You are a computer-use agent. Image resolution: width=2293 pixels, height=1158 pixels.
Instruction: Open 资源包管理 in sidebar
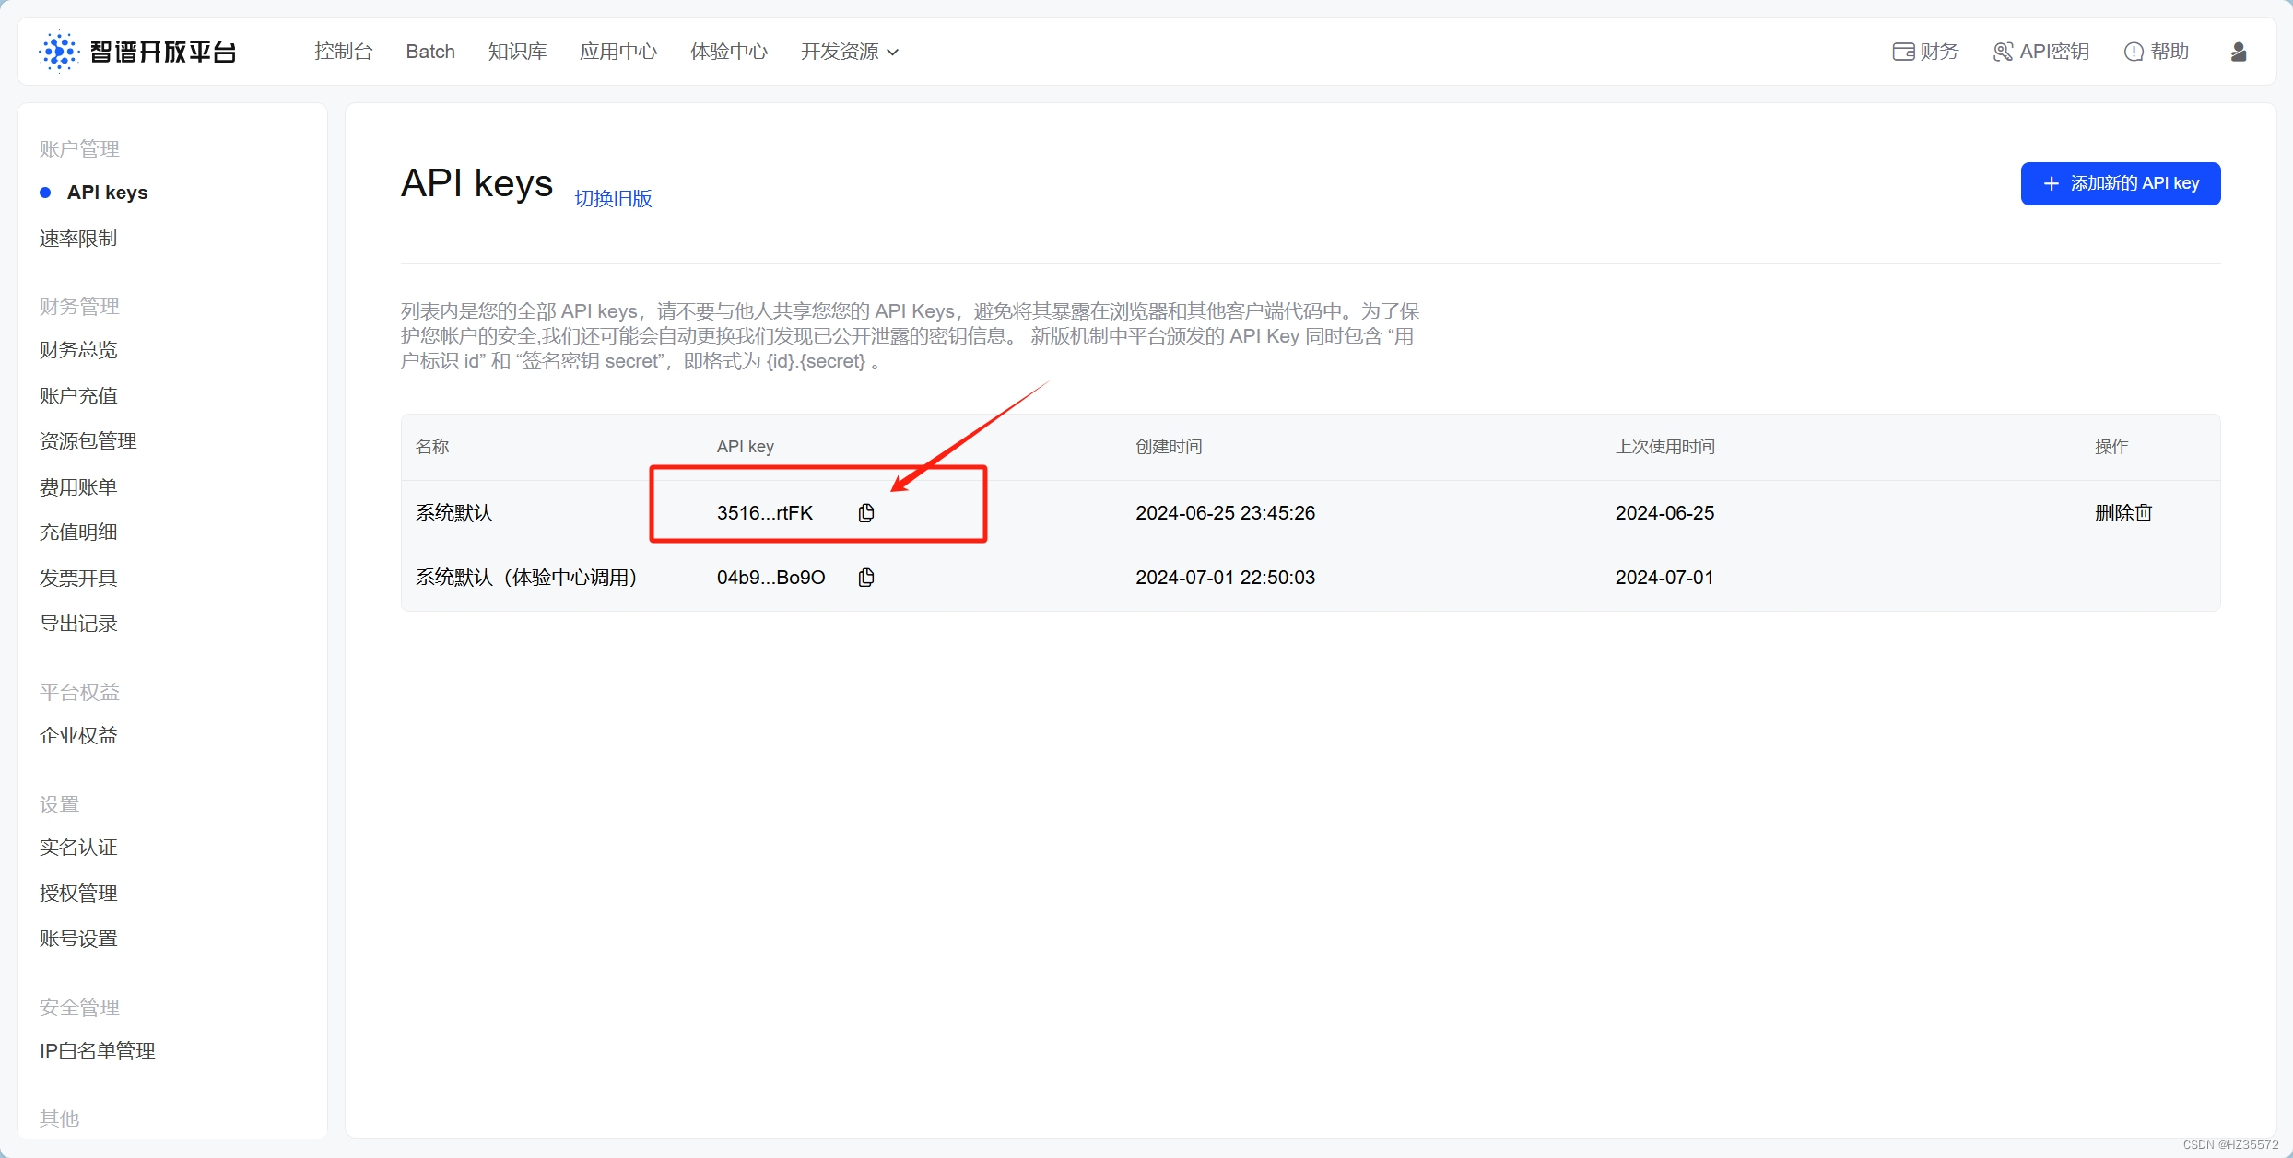click(88, 441)
